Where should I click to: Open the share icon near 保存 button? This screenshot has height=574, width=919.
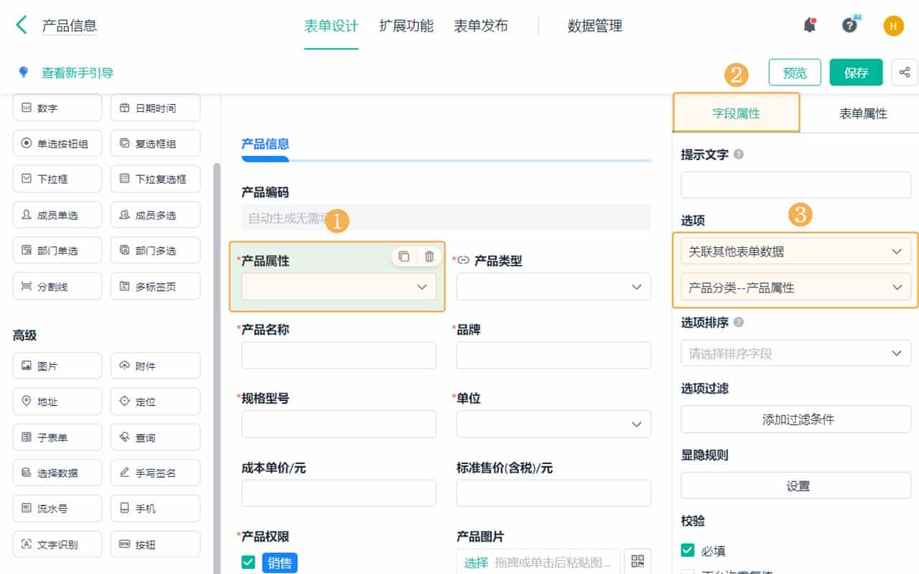[x=905, y=72]
